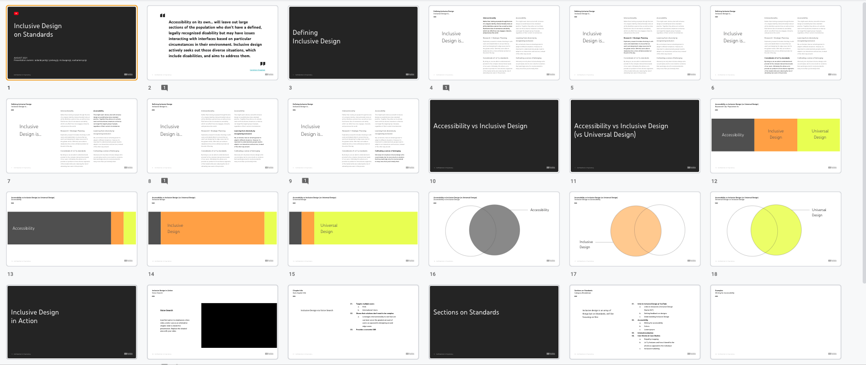The image size is (866, 365).
Task: Select the Inclusive Design via Voice Search slide
Action: tap(353, 322)
